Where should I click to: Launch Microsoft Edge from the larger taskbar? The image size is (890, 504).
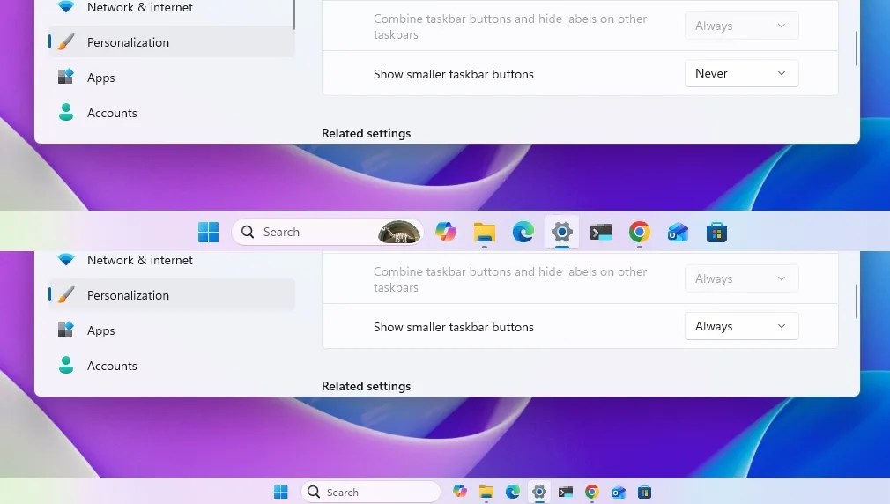coord(523,232)
